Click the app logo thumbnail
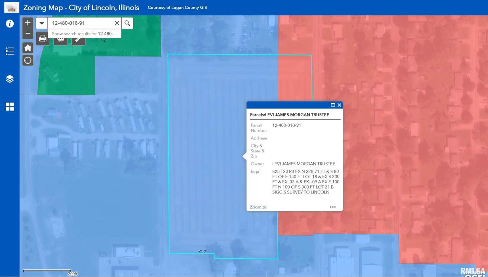488x277 pixels. click(x=12, y=7)
